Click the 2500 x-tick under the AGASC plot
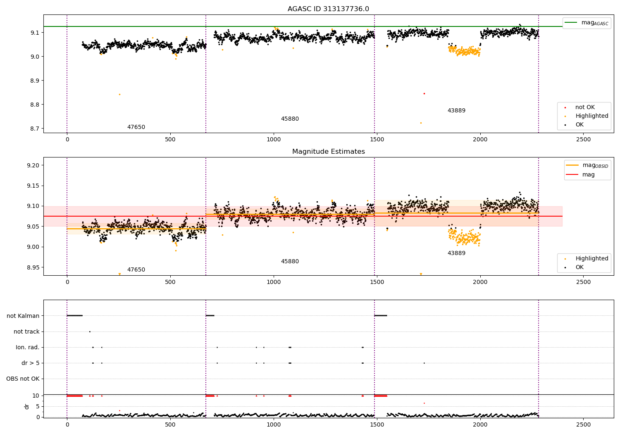Viewport: 620px width, 434px height. (583, 140)
